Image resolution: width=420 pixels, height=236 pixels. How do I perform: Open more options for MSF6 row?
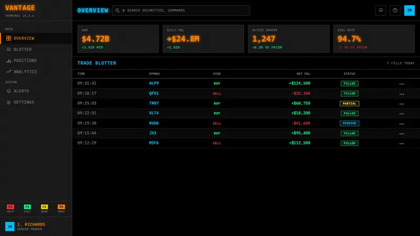[x=402, y=143]
